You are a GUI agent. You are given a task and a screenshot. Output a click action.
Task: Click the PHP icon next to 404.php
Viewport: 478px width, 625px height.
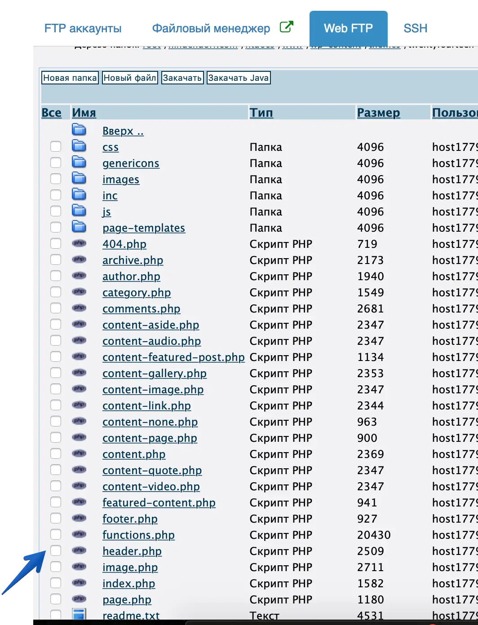tap(79, 244)
